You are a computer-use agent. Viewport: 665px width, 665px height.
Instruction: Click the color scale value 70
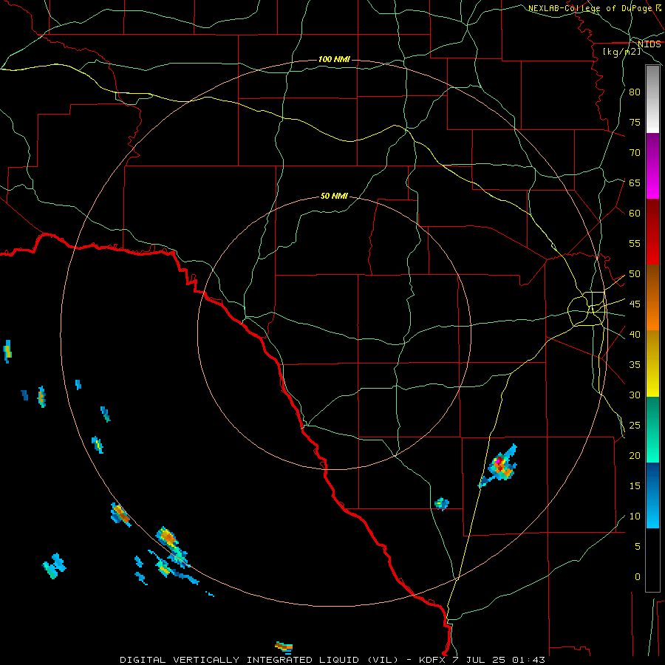tap(635, 153)
